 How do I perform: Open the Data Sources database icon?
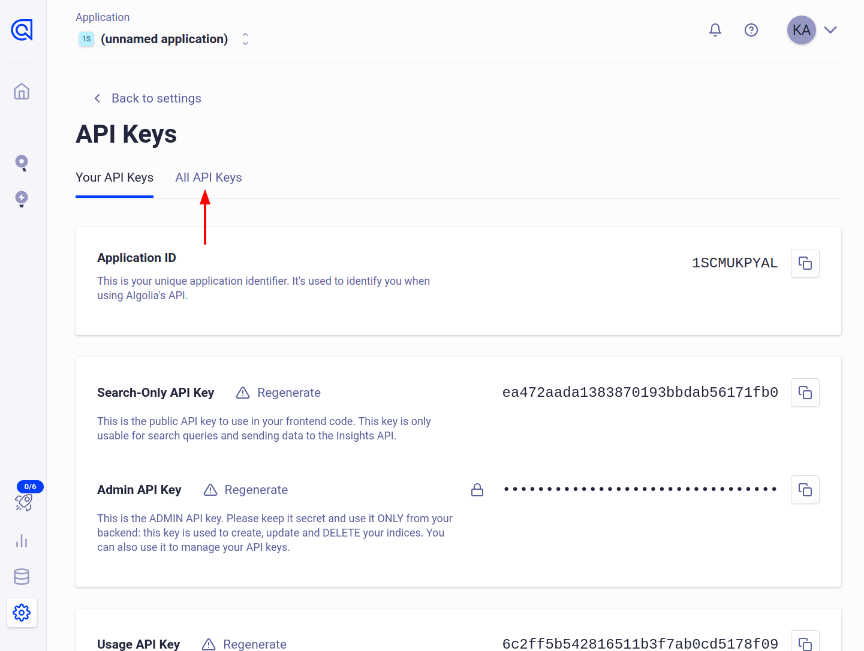pyautogui.click(x=22, y=577)
